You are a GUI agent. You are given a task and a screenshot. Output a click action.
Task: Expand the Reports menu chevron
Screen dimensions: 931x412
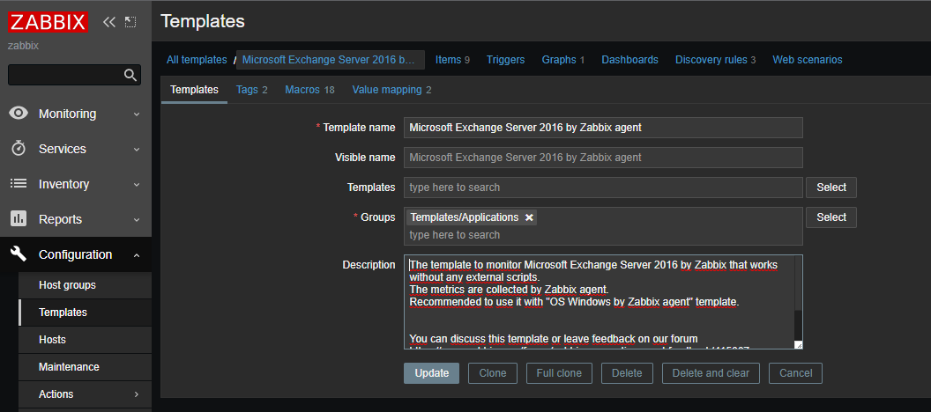137,219
